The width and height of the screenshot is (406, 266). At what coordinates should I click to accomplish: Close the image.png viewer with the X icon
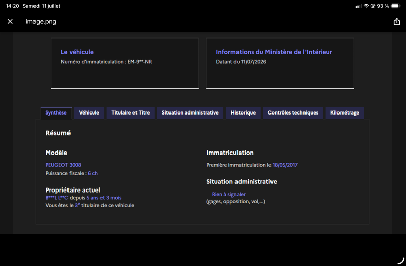(10, 21)
